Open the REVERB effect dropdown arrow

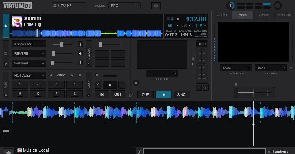pyautogui.click(x=43, y=54)
